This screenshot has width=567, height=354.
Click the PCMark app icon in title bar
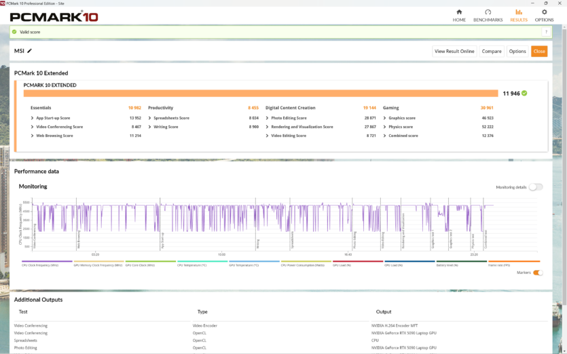3,3
